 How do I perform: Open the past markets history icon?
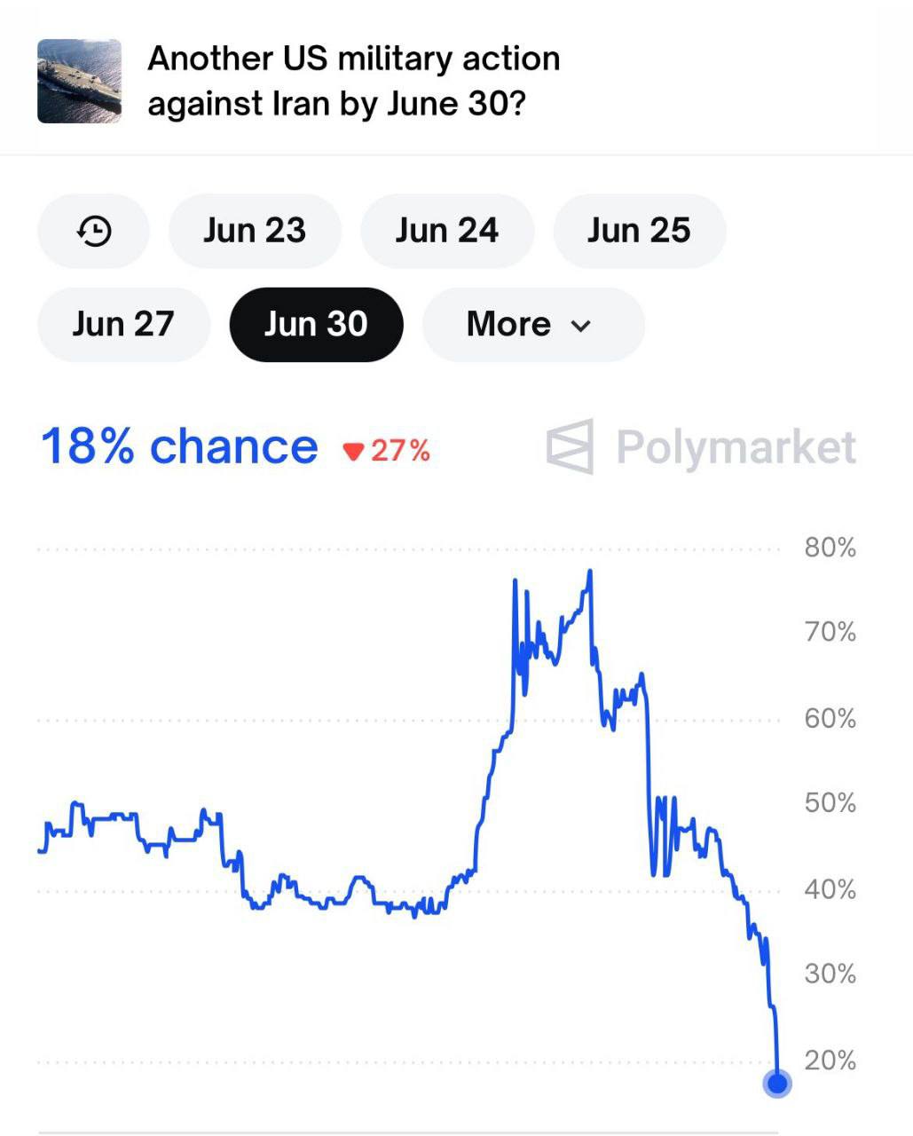pos(93,232)
